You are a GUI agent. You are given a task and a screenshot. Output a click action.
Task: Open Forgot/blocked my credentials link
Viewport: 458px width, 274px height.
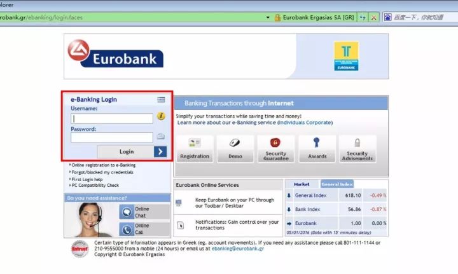coord(102,172)
